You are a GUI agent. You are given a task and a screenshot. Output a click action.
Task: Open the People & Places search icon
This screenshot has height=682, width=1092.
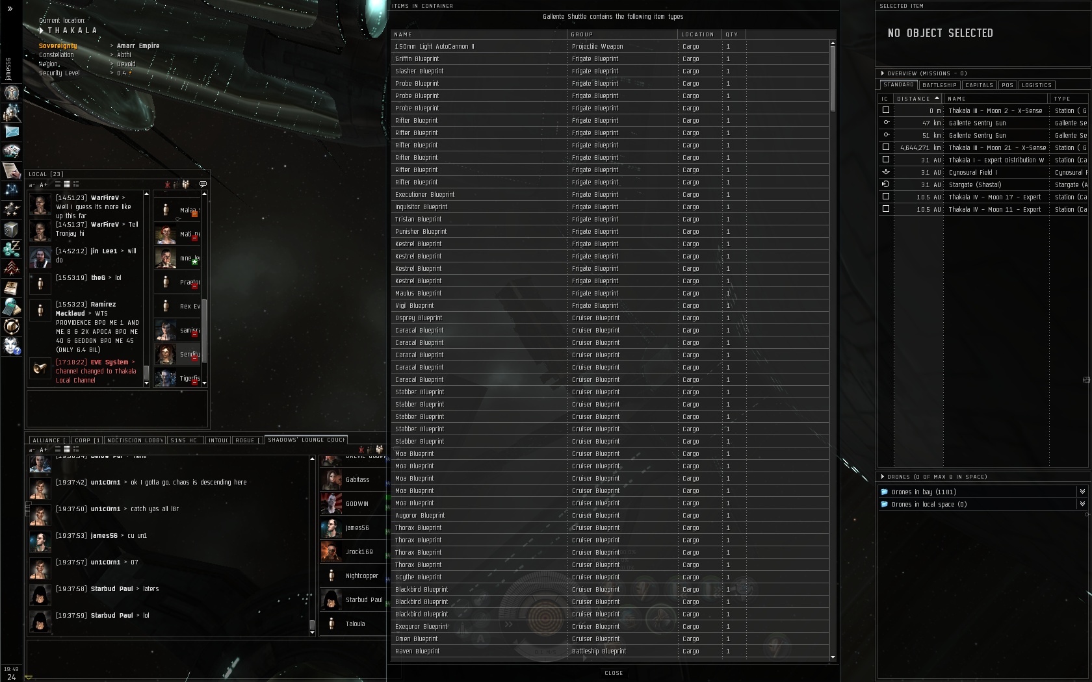point(12,112)
